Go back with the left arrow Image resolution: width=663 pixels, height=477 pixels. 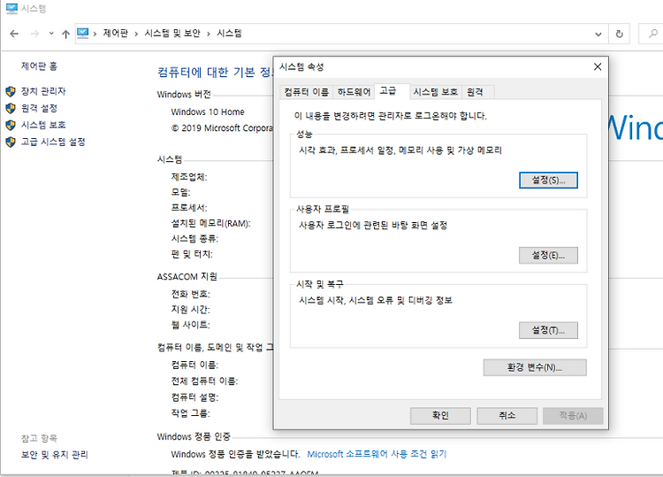14,34
